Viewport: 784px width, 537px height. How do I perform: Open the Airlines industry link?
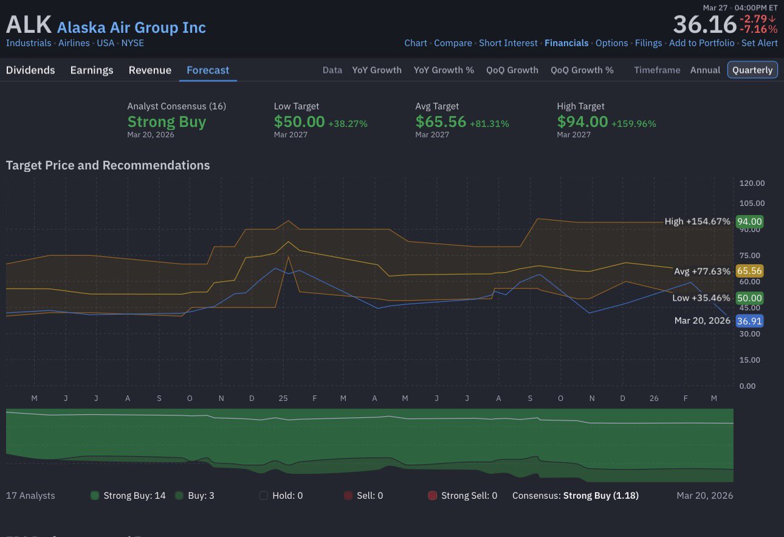point(74,43)
